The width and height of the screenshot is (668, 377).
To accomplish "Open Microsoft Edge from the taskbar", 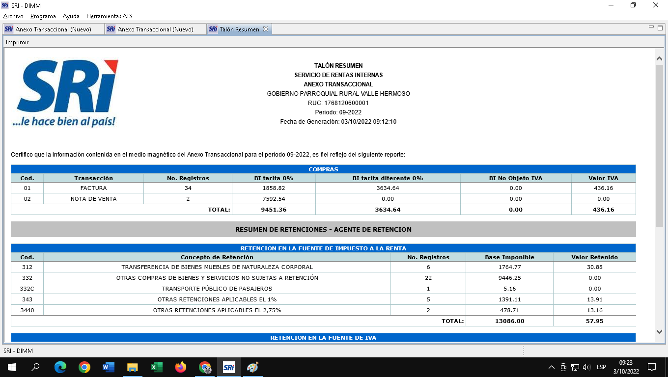I will click(60, 367).
